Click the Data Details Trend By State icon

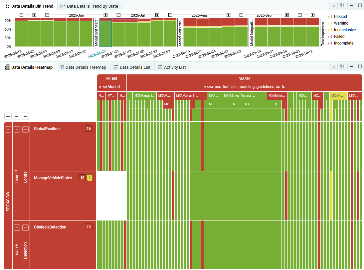tap(63, 6)
